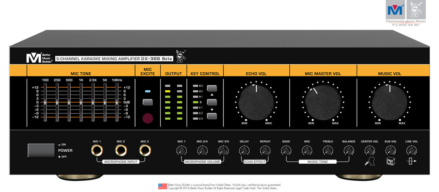Click the BALANCE music tone knob
Screen dimensions: 439x192
click(349, 151)
